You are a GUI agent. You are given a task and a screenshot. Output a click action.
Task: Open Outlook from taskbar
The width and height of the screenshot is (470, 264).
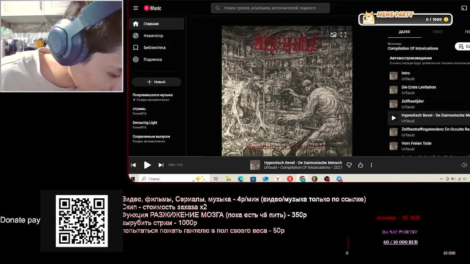265,179
